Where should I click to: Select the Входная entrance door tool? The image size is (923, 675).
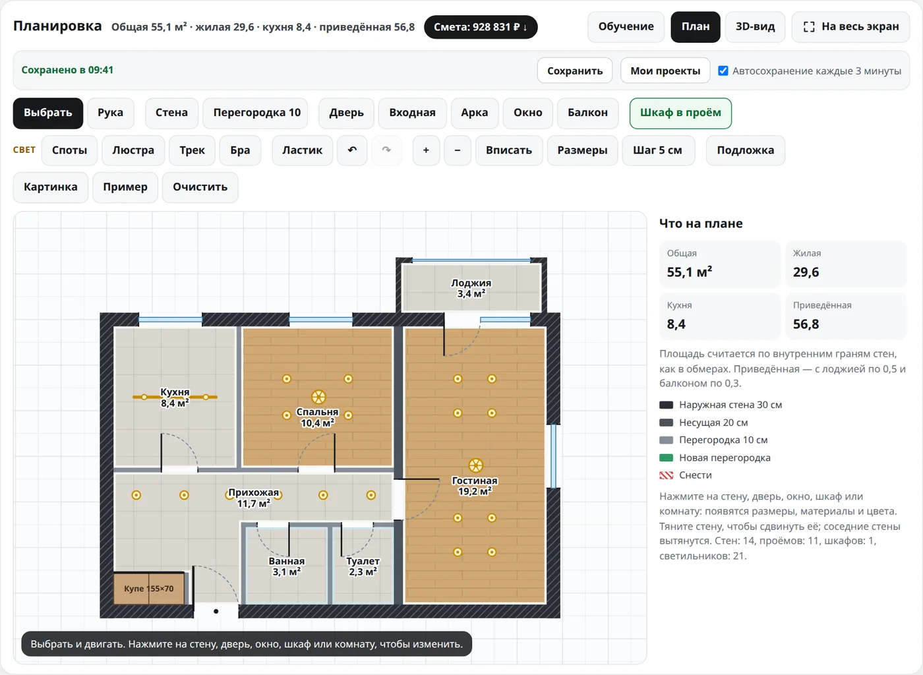(x=413, y=113)
